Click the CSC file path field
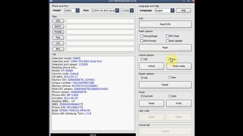Screen dimensions: 243x136 (100, 43)
